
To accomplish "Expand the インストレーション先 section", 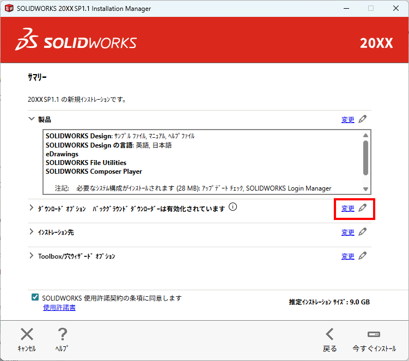I will [x=31, y=231].
